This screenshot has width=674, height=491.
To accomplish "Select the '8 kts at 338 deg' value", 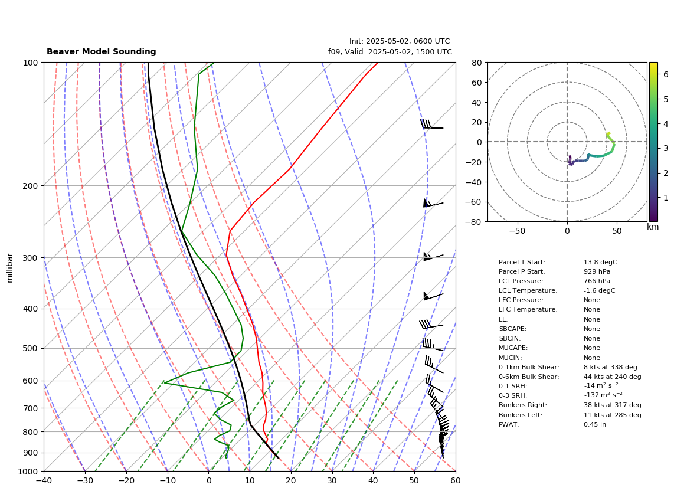I will tap(610, 367).
